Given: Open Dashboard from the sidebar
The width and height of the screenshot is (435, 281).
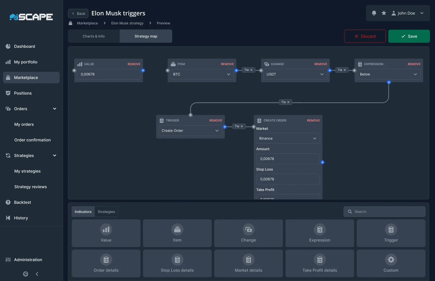Looking at the screenshot, I should [31, 46].
